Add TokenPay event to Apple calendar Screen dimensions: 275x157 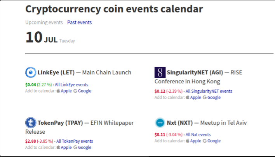click(x=66, y=147)
